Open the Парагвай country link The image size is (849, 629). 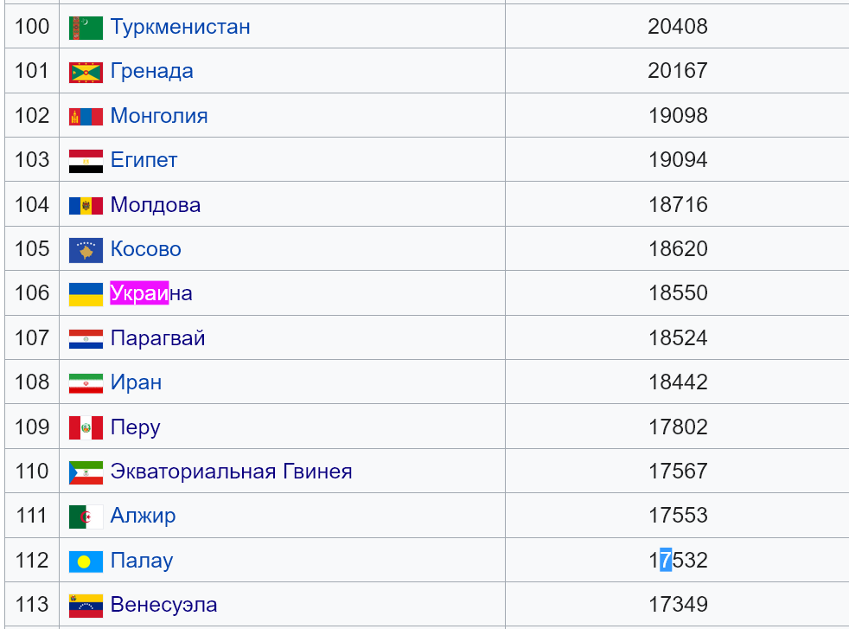pyautogui.click(x=157, y=338)
